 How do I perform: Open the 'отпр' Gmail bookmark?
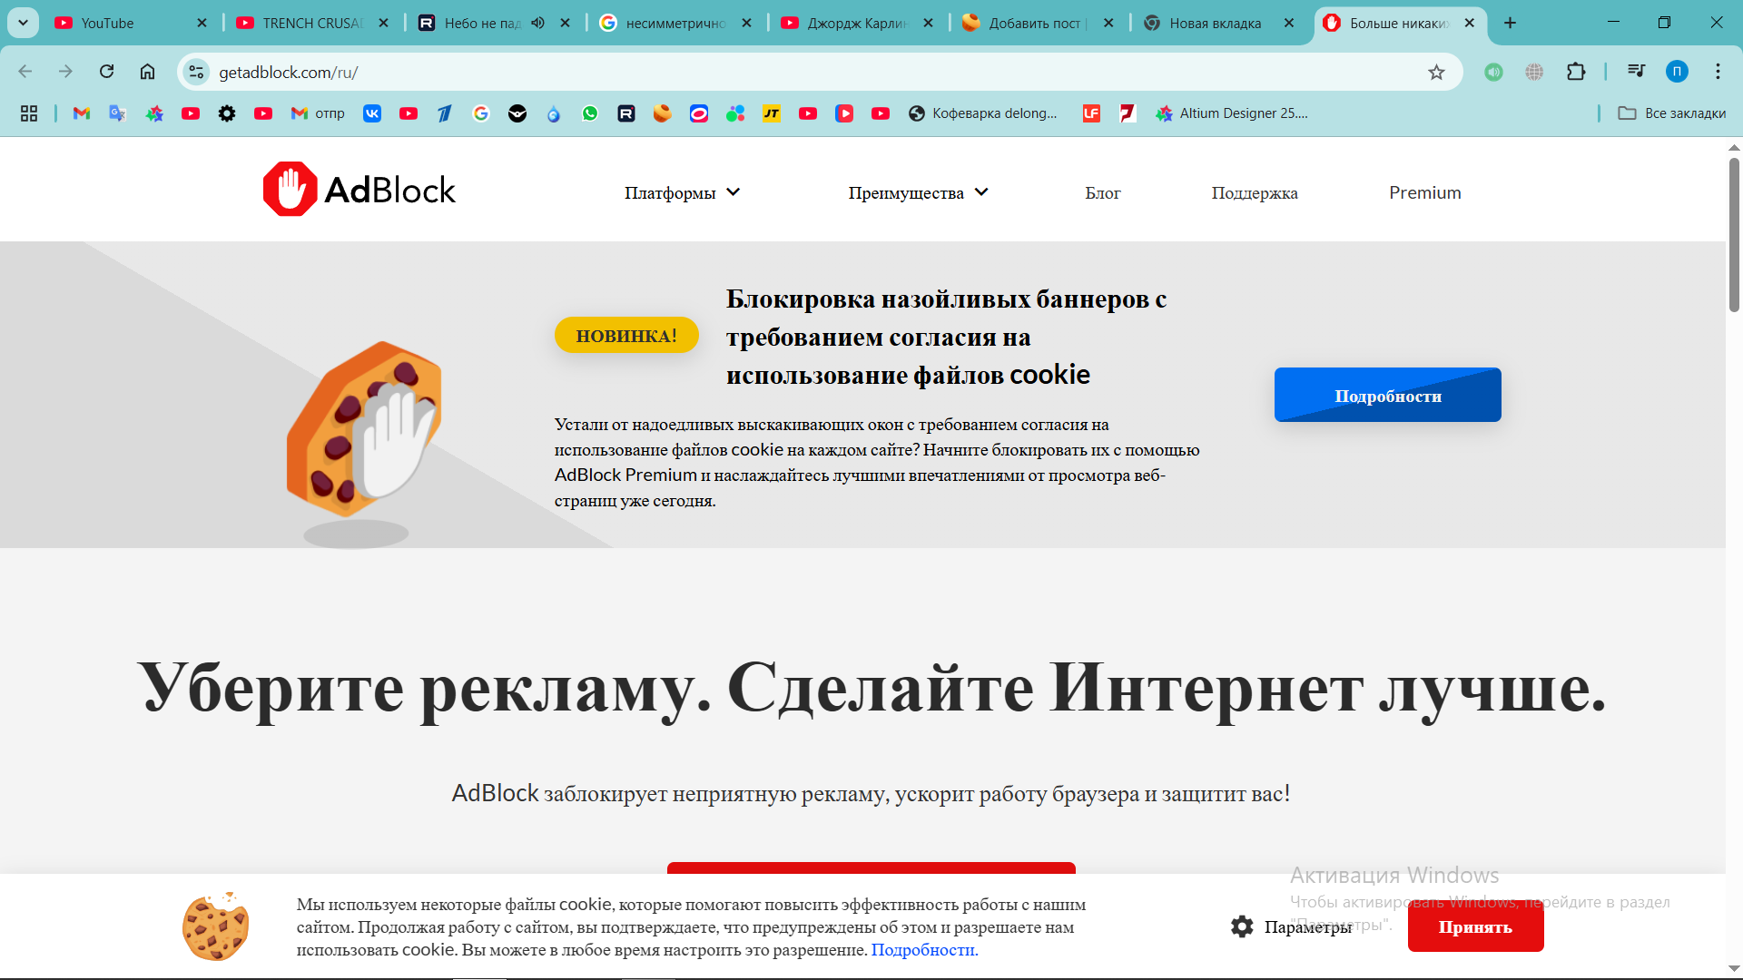318,113
